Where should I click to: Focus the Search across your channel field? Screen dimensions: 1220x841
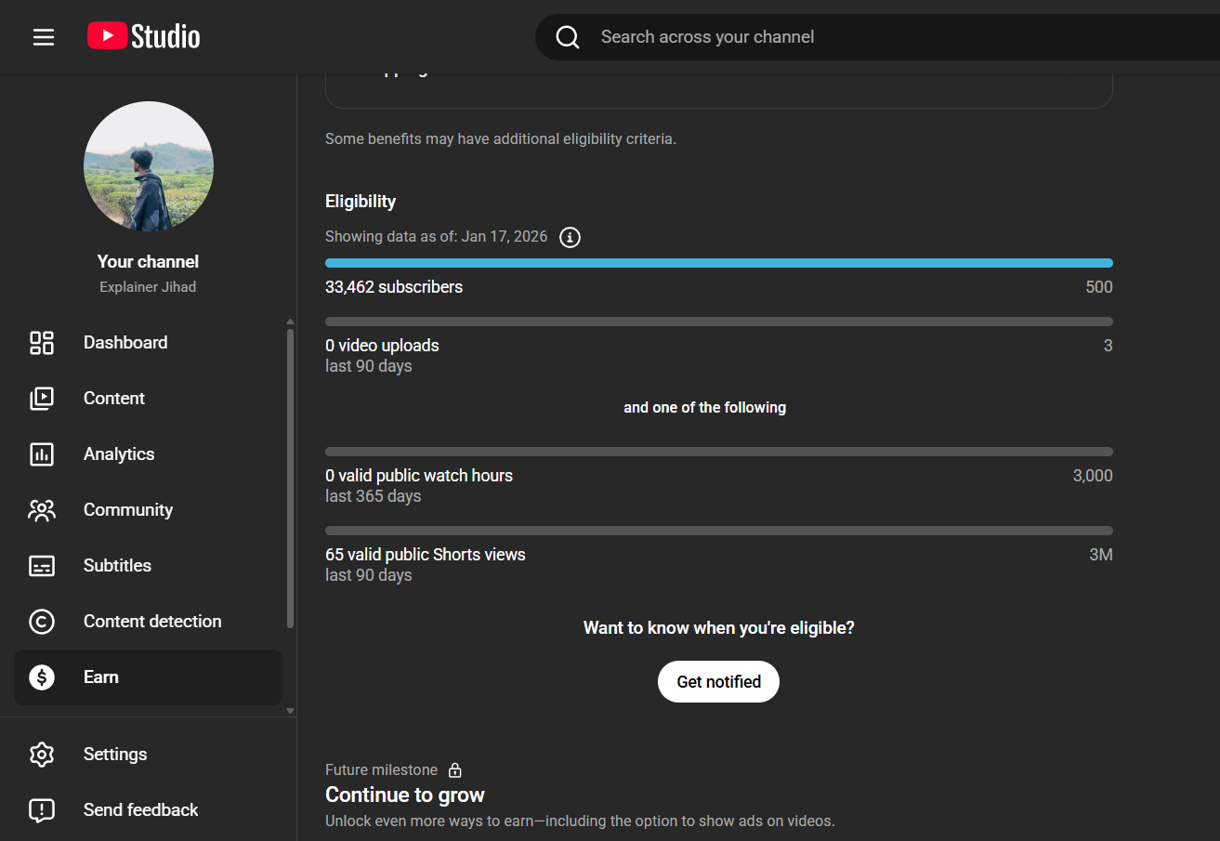point(836,37)
